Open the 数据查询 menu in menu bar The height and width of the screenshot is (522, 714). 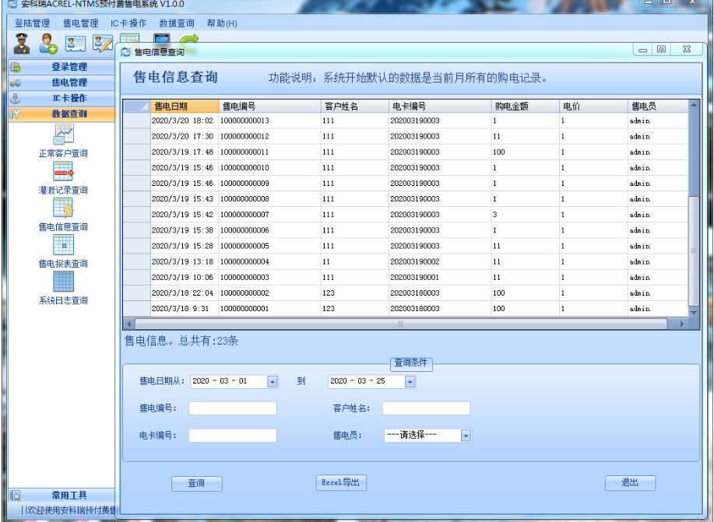[x=177, y=23]
